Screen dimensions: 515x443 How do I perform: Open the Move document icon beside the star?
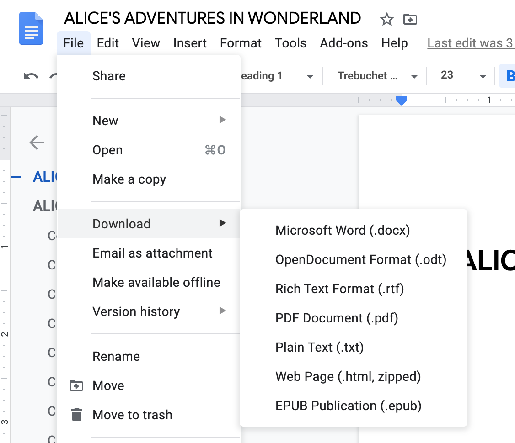pyautogui.click(x=410, y=19)
